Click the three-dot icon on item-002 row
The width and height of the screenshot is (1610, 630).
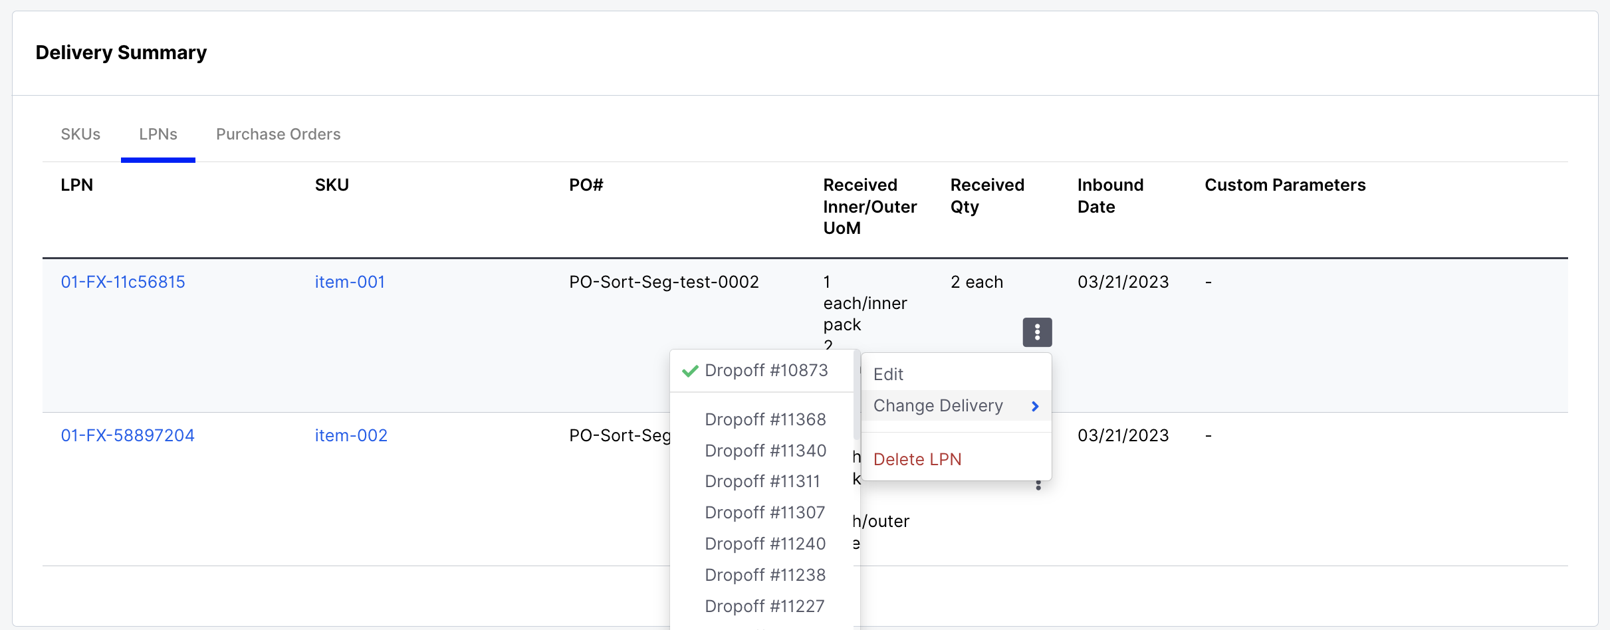(x=1038, y=486)
